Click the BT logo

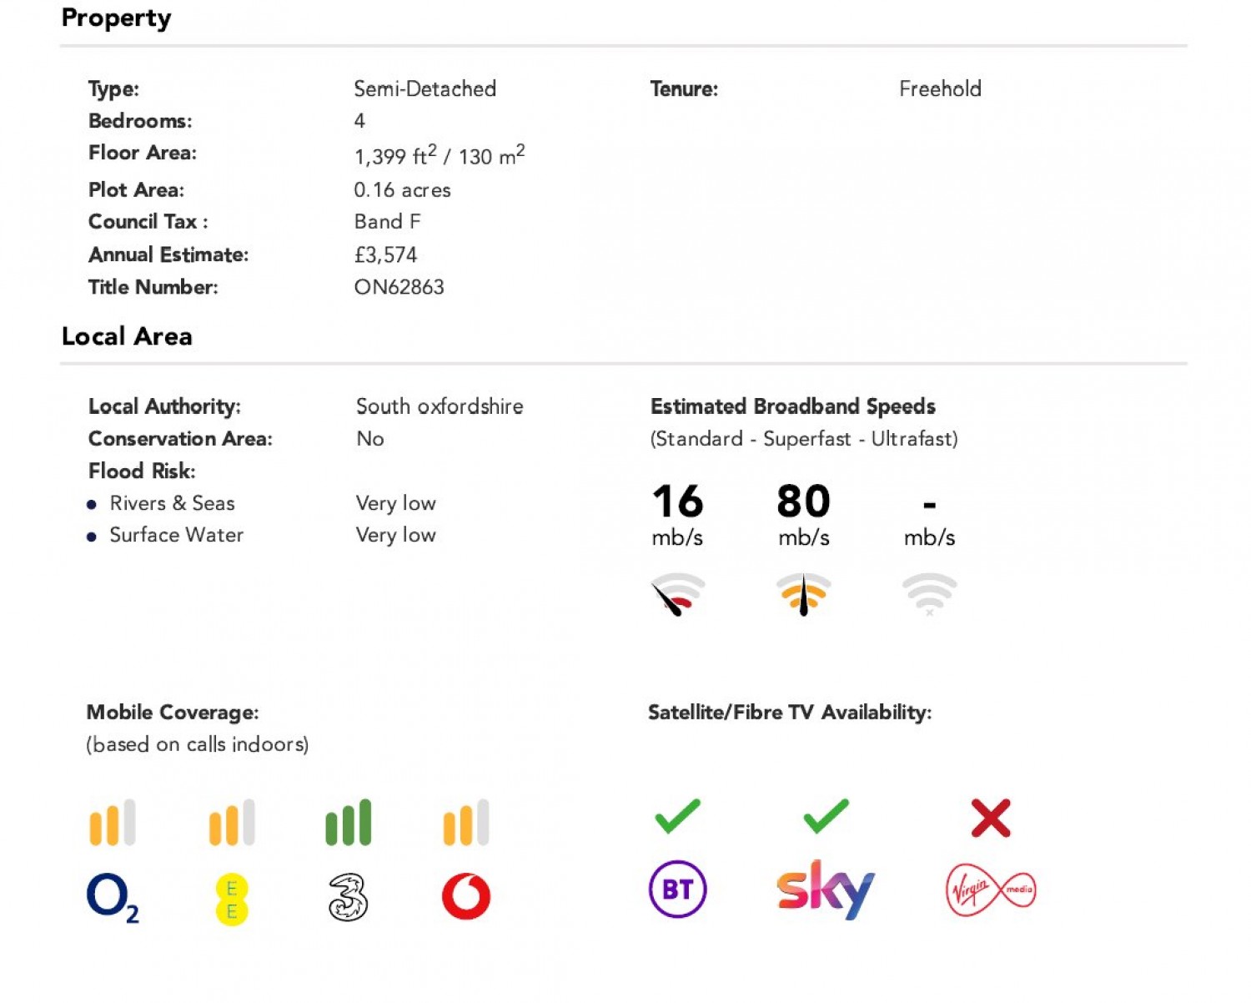point(677,889)
